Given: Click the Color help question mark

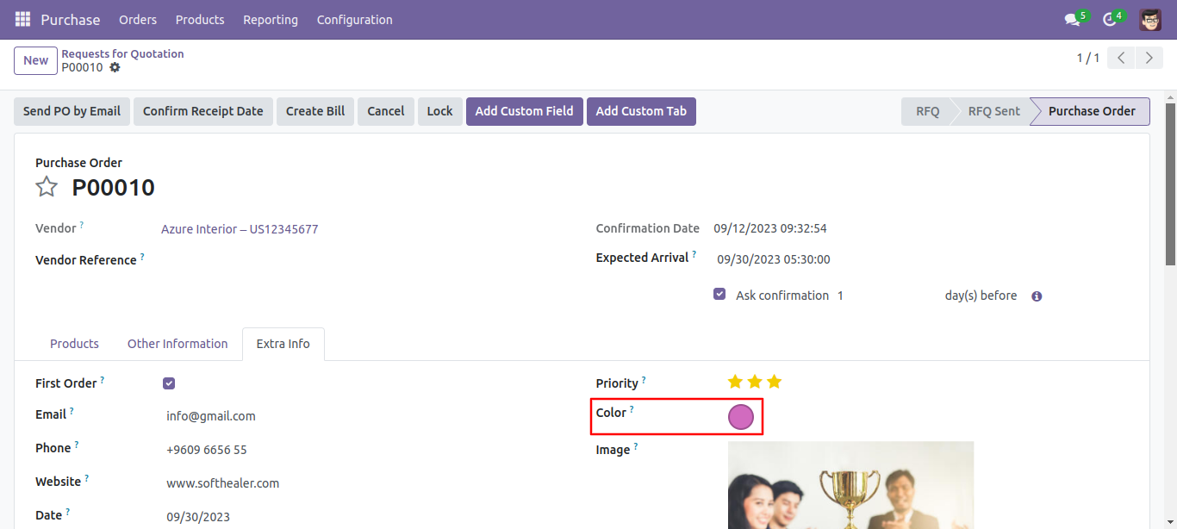Looking at the screenshot, I should pyautogui.click(x=632, y=409).
